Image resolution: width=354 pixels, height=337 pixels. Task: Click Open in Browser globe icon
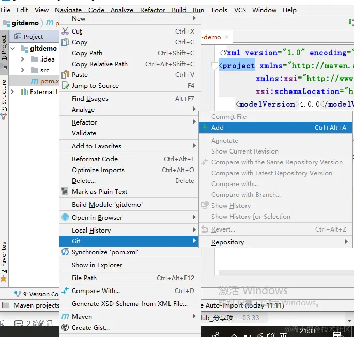[65, 217]
